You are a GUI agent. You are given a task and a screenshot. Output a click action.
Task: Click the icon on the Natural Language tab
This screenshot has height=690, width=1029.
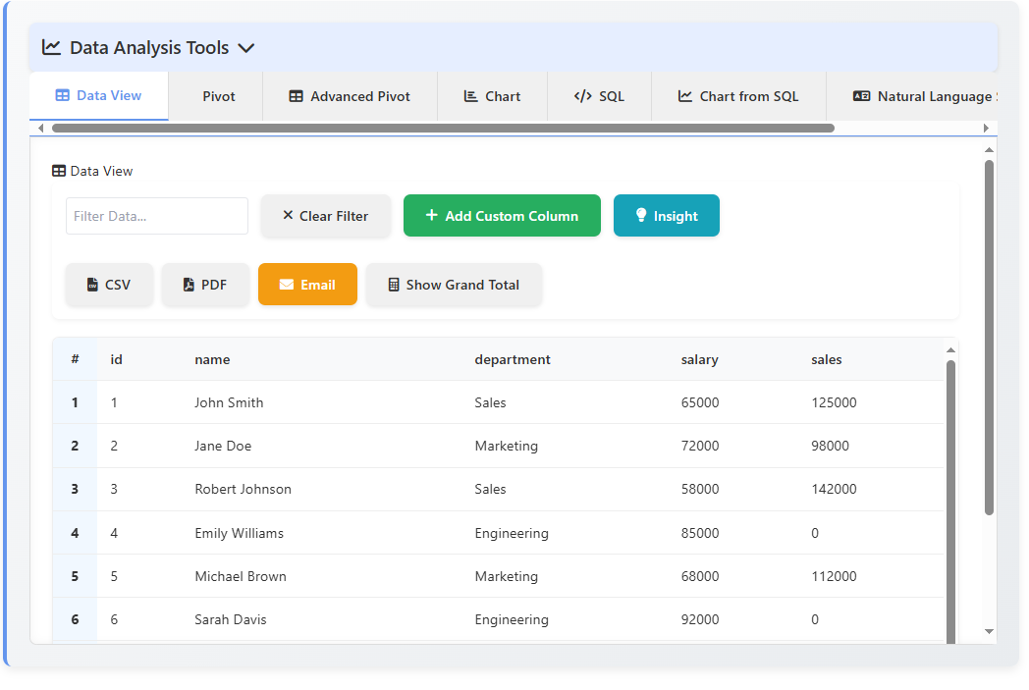tap(861, 96)
